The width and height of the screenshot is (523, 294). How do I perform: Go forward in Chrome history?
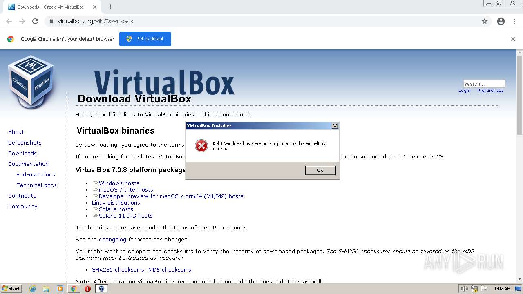[22, 21]
